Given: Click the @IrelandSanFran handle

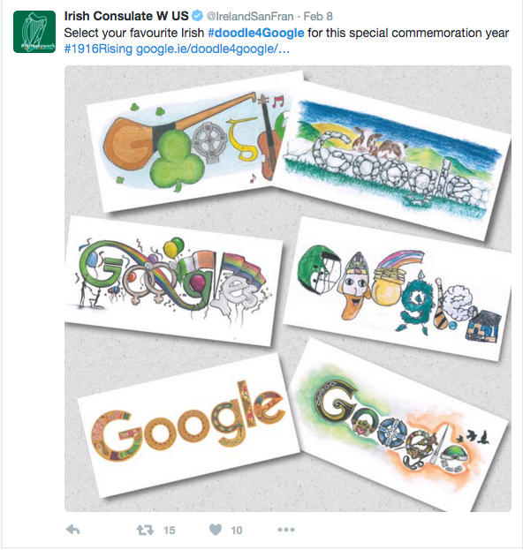Looking at the screenshot, I should pos(250,16).
